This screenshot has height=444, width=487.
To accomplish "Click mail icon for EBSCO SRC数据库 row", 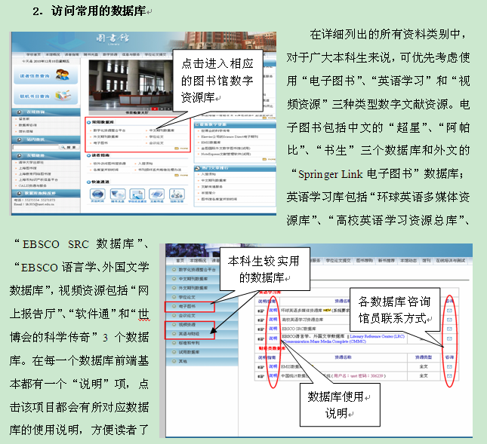I will [x=449, y=329].
